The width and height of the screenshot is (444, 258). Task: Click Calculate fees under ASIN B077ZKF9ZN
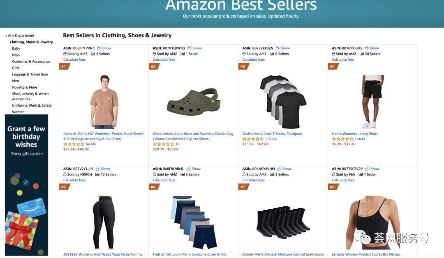coord(254,59)
